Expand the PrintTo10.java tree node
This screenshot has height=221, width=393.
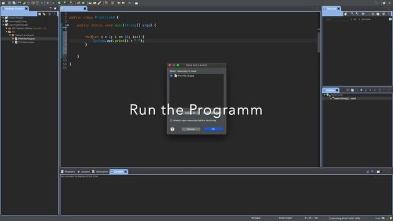tap(13, 39)
